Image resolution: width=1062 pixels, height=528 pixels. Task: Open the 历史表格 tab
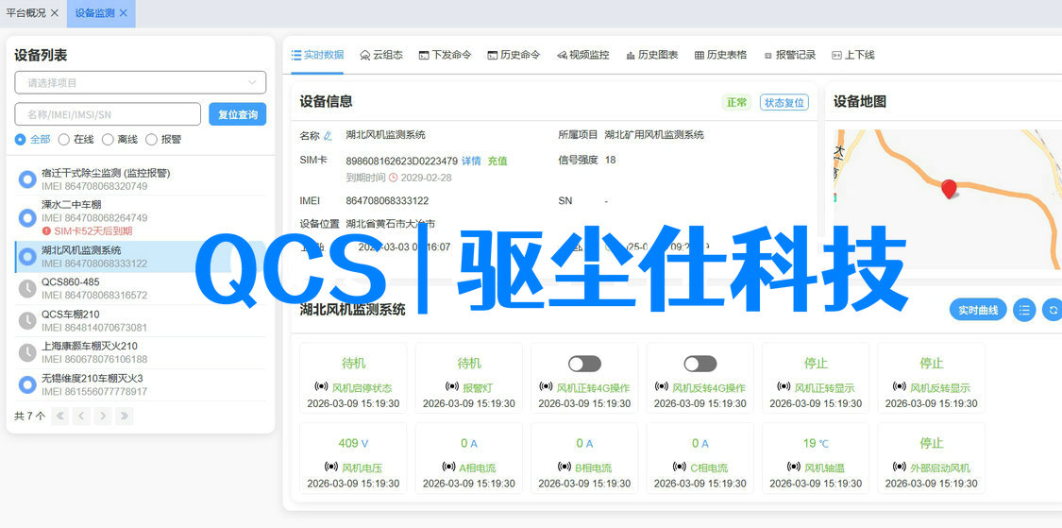pyautogui.click(x=720, y=55)
